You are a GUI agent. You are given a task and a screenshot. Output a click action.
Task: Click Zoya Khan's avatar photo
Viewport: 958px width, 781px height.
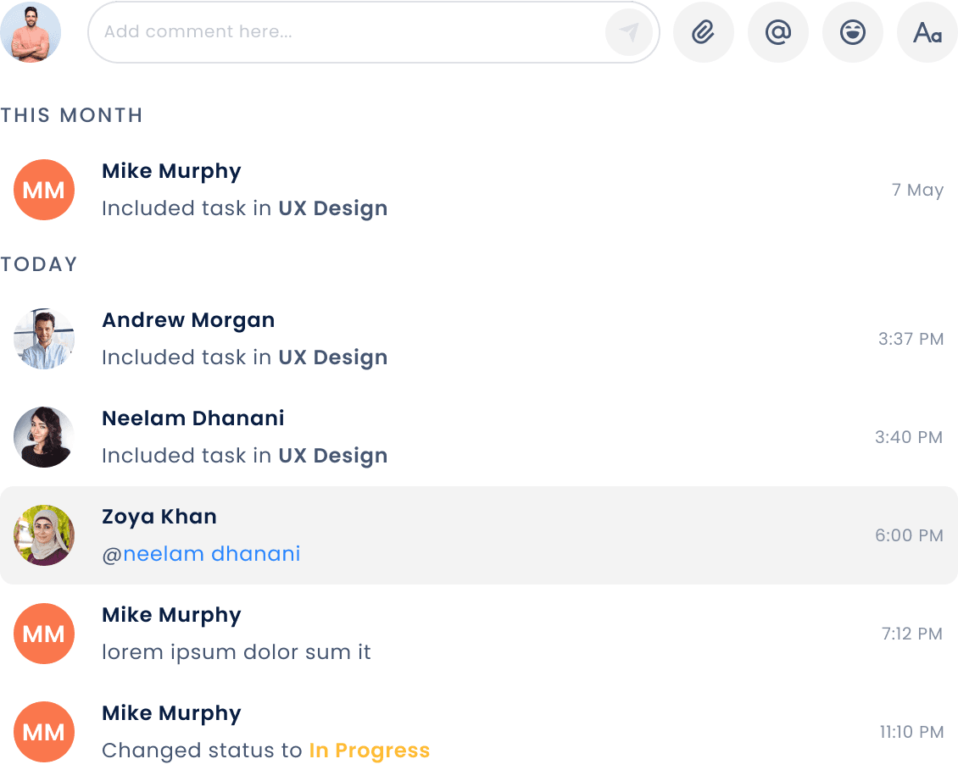(44, 535)
